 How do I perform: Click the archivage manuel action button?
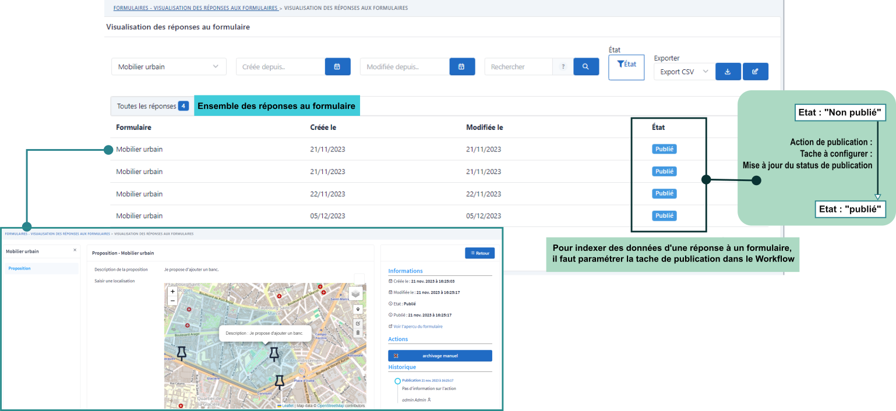[440, 355]
